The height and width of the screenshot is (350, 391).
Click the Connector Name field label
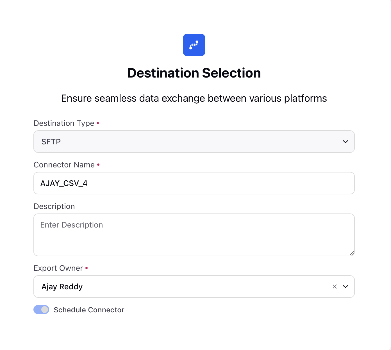tap(64, 165)
